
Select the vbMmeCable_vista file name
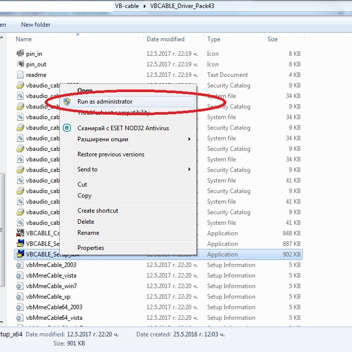point(51,276)
